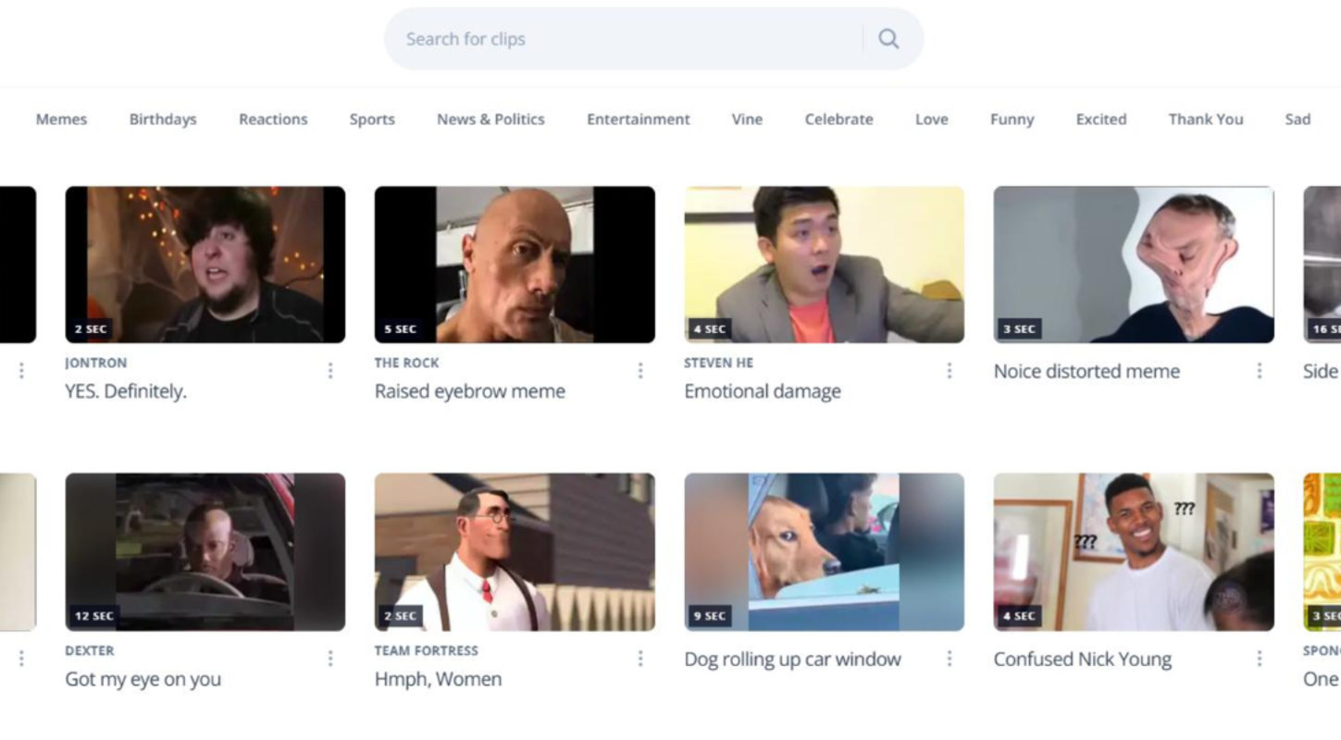The height and width of the screenshot is (740, 1341).
Task: Open the Sad category
Action: [1298, 119]
